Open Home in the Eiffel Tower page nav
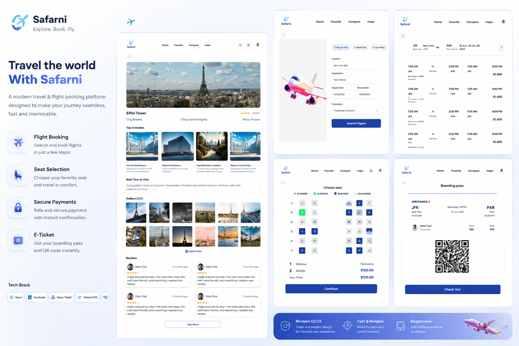The width and height of the screenshot is (519, 346). 165,45
